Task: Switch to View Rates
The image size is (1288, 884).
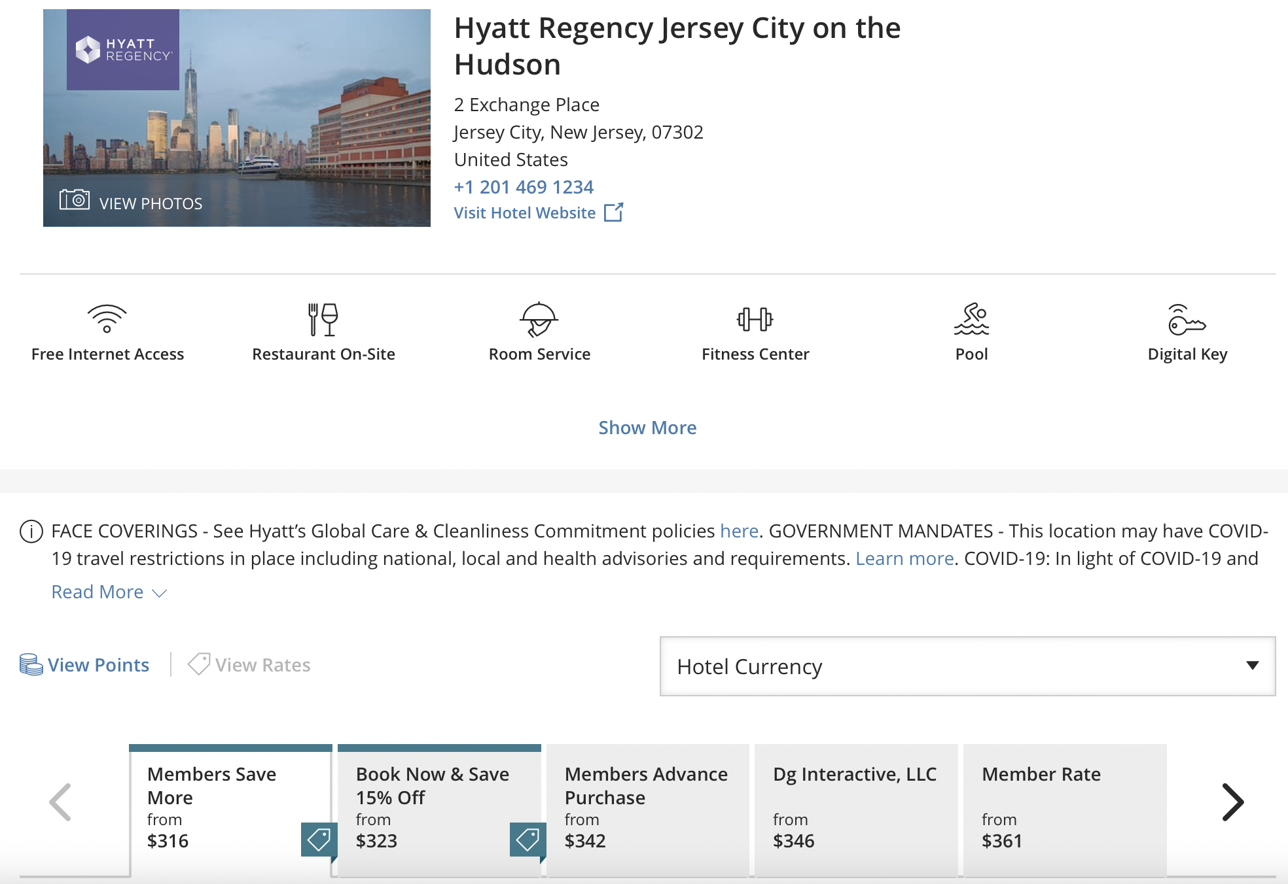Action: 262,665
